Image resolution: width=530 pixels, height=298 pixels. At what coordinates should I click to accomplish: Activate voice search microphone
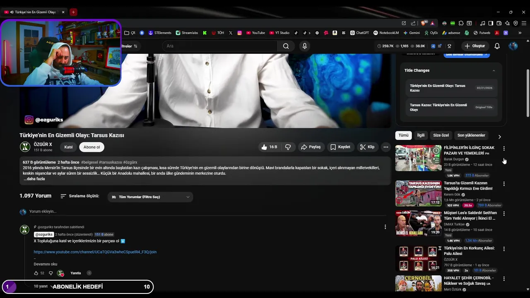[x=305, y=46]
